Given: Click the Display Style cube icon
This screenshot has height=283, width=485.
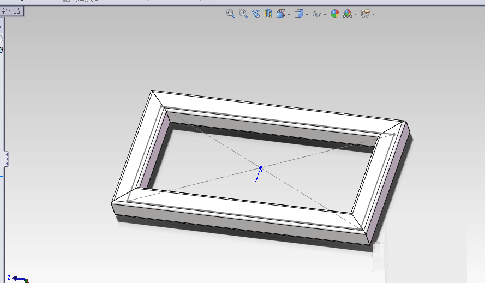Looking at the screenshot, I should coord(299,14).
